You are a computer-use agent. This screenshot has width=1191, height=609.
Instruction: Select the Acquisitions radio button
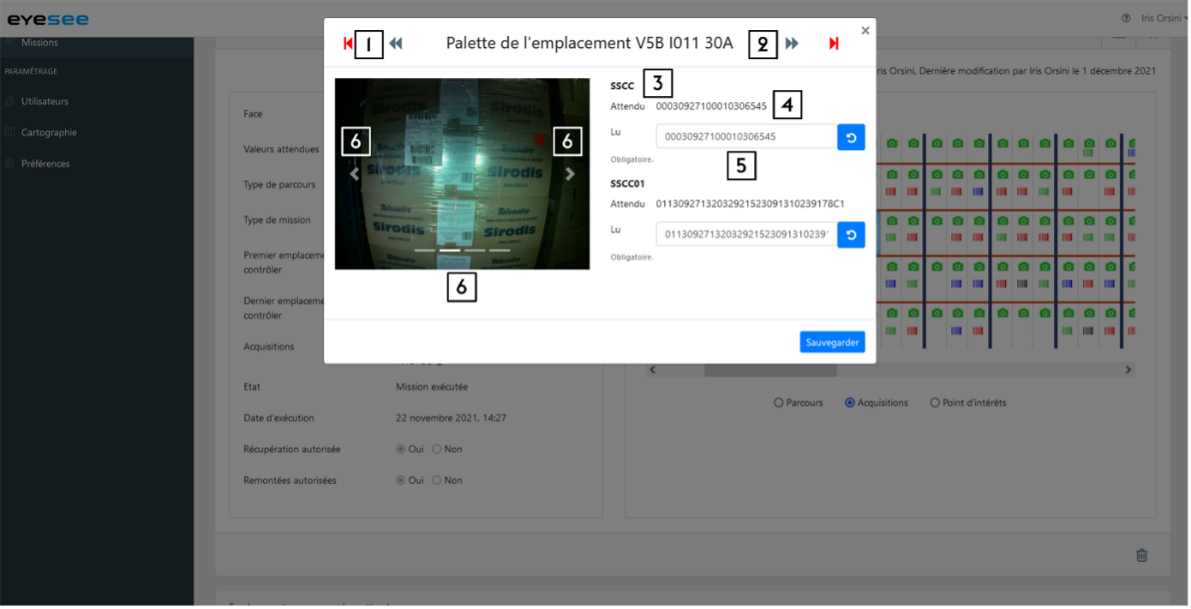point(850,403)
